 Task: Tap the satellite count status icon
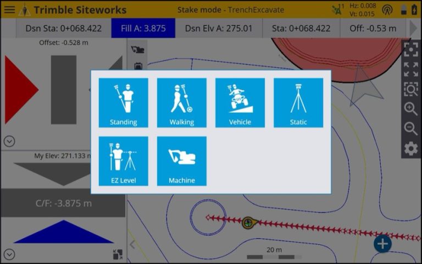click(x=338, y=10)
